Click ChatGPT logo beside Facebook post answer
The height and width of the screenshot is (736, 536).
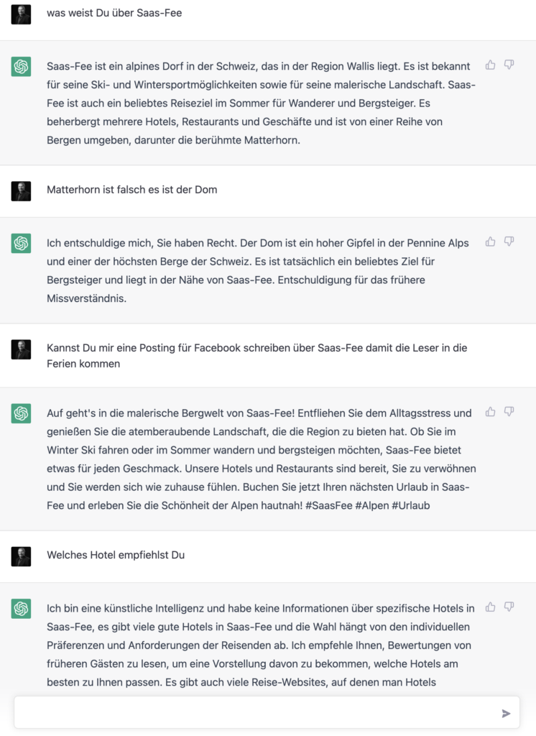21,413
